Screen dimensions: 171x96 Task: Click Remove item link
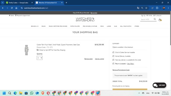coord(88,59)
